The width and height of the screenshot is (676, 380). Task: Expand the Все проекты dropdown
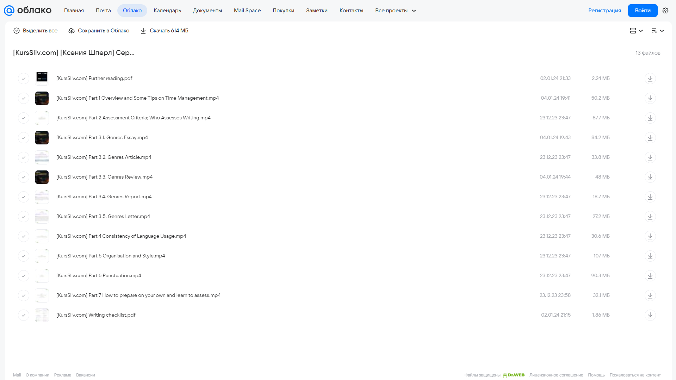click(395, 11)
